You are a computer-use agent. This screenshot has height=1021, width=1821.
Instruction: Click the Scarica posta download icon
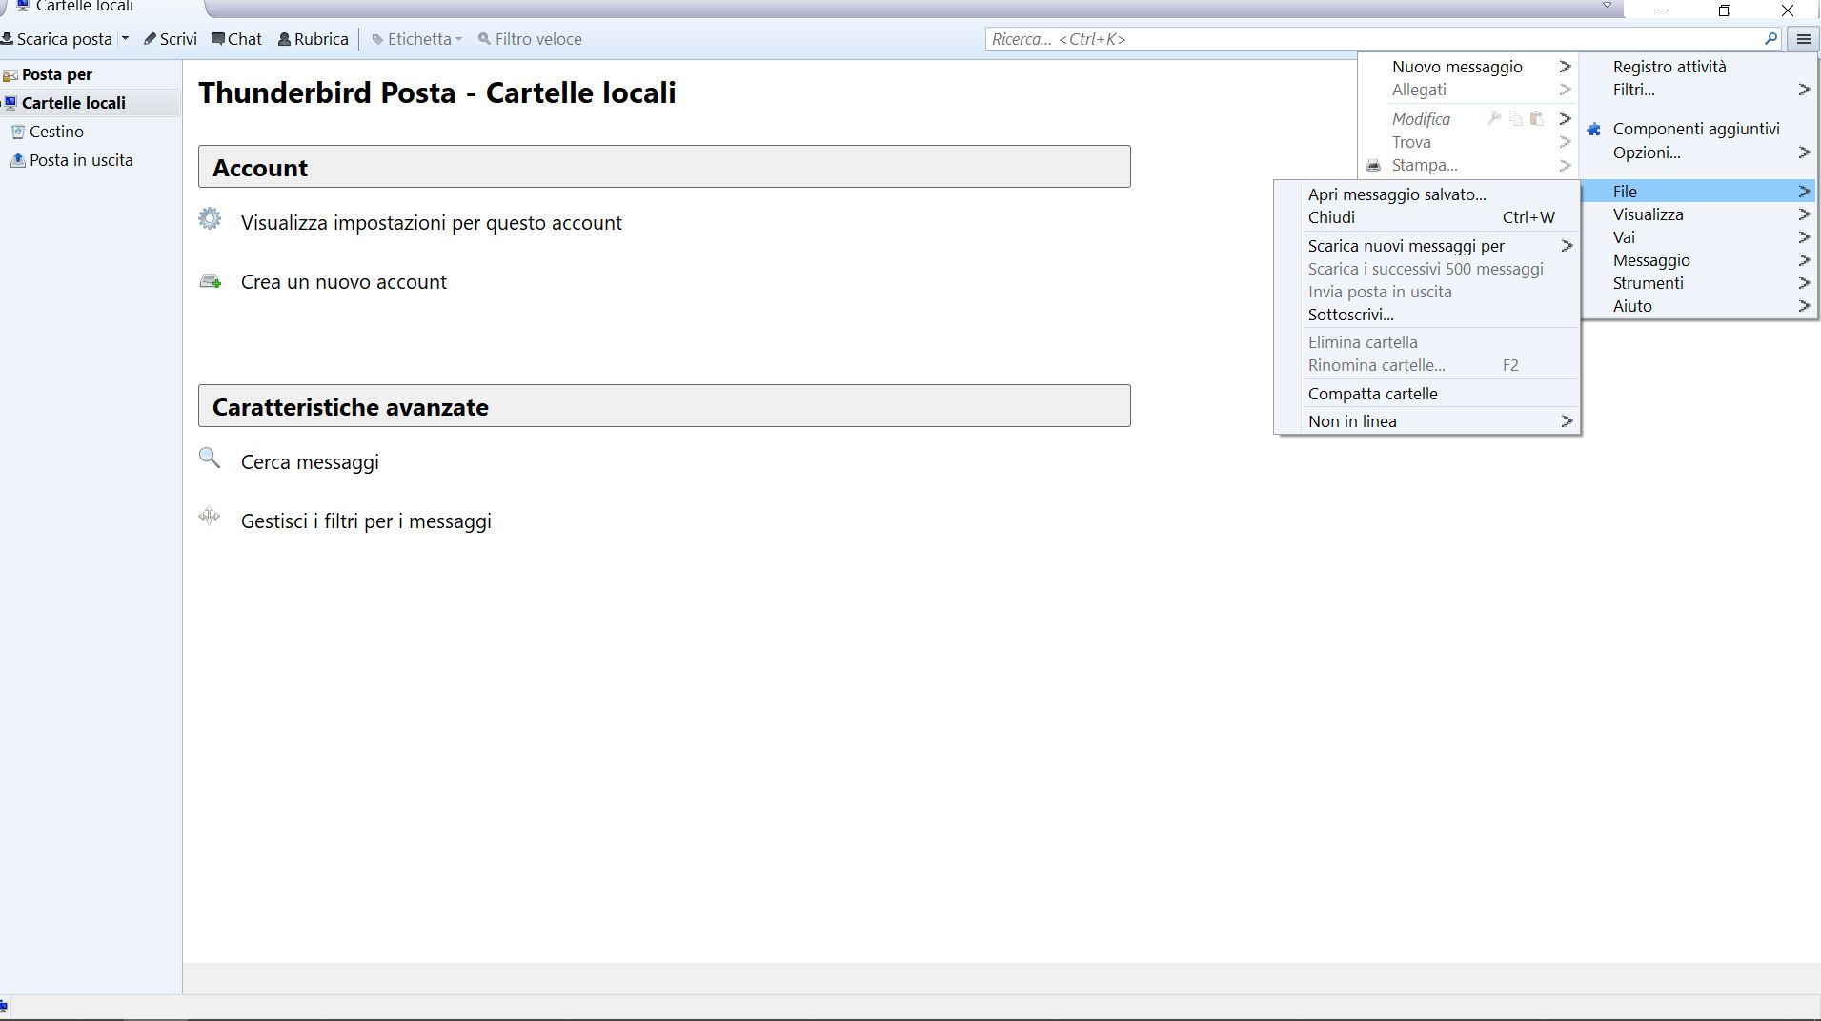pyautogui.click(x=7, y=39)
